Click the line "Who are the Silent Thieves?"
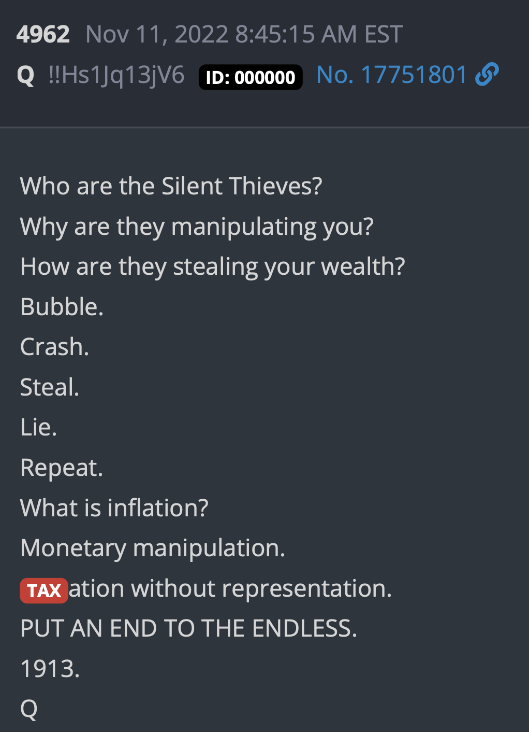529x732 pixels. [171, 186]
